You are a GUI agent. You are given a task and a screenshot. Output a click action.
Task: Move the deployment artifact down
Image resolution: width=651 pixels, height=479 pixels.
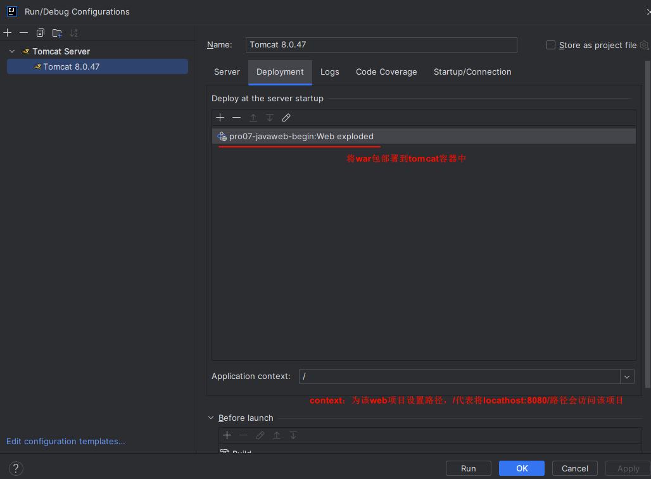coord(269,118)
